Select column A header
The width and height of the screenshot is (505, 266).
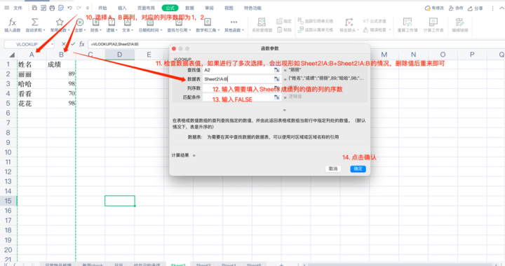tap(32, 55)
